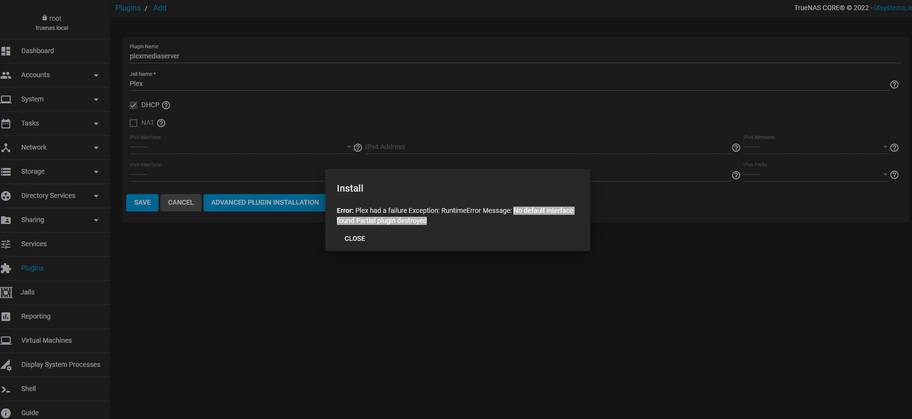This screenshot has width=912, height=419.
Task: Expand the Storage menu arrow
Action: [x=96, y=172]
